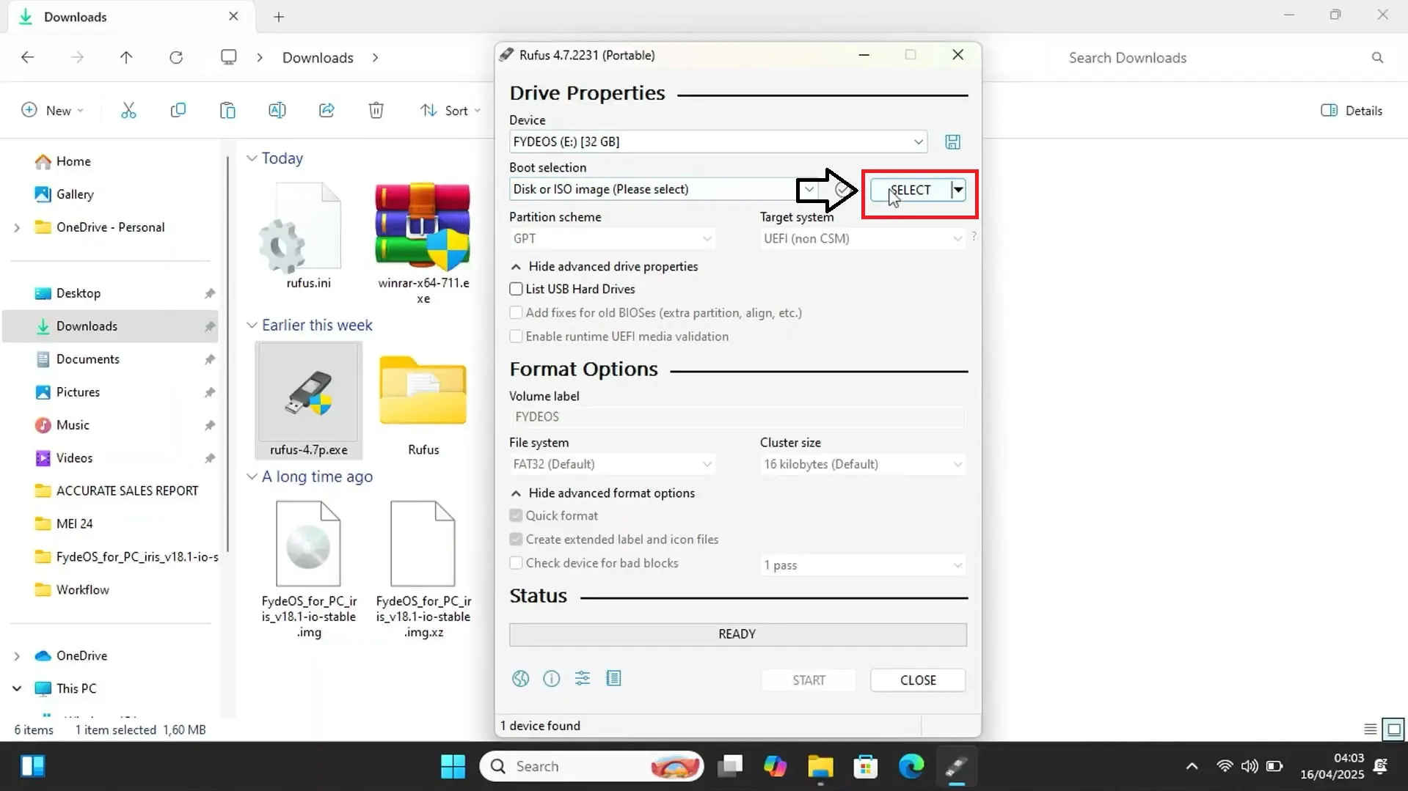Viewport: 1408px width, 791px height.
Task: Open the Sort menu
Action: 451,110
